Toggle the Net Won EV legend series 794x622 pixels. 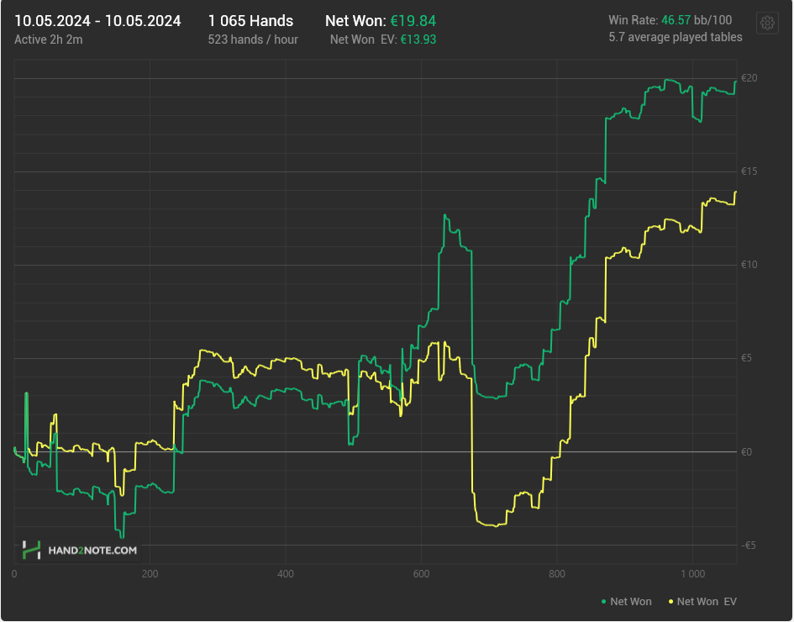pyautogui.click(x=702, y=601)
